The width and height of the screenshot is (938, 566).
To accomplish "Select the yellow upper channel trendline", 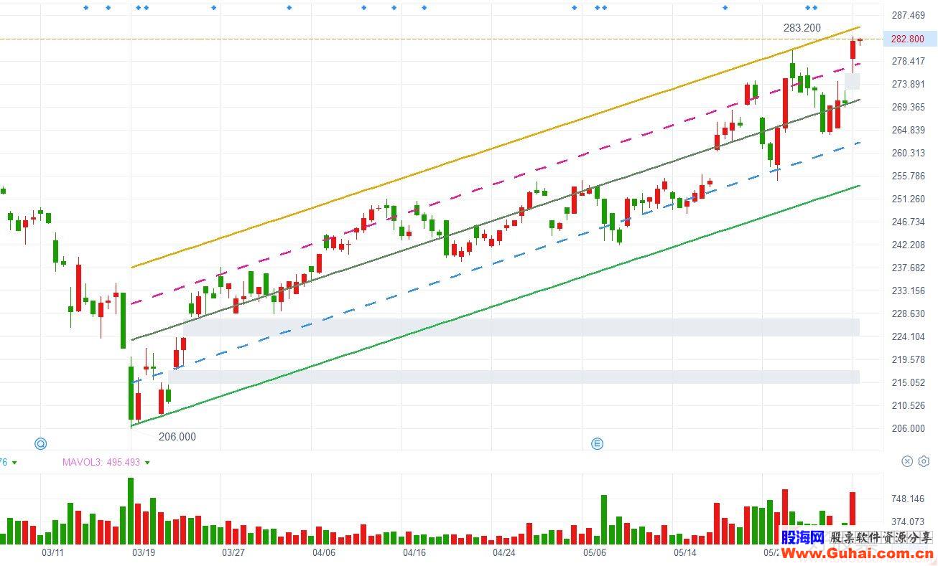I will click(x=496, y=147).
